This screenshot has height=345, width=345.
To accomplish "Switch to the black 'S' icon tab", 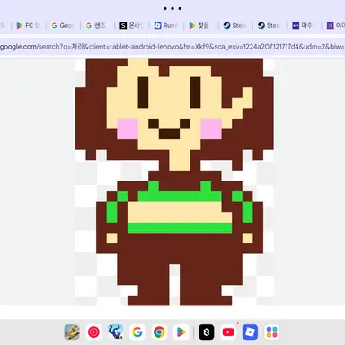I will (132, 26).
